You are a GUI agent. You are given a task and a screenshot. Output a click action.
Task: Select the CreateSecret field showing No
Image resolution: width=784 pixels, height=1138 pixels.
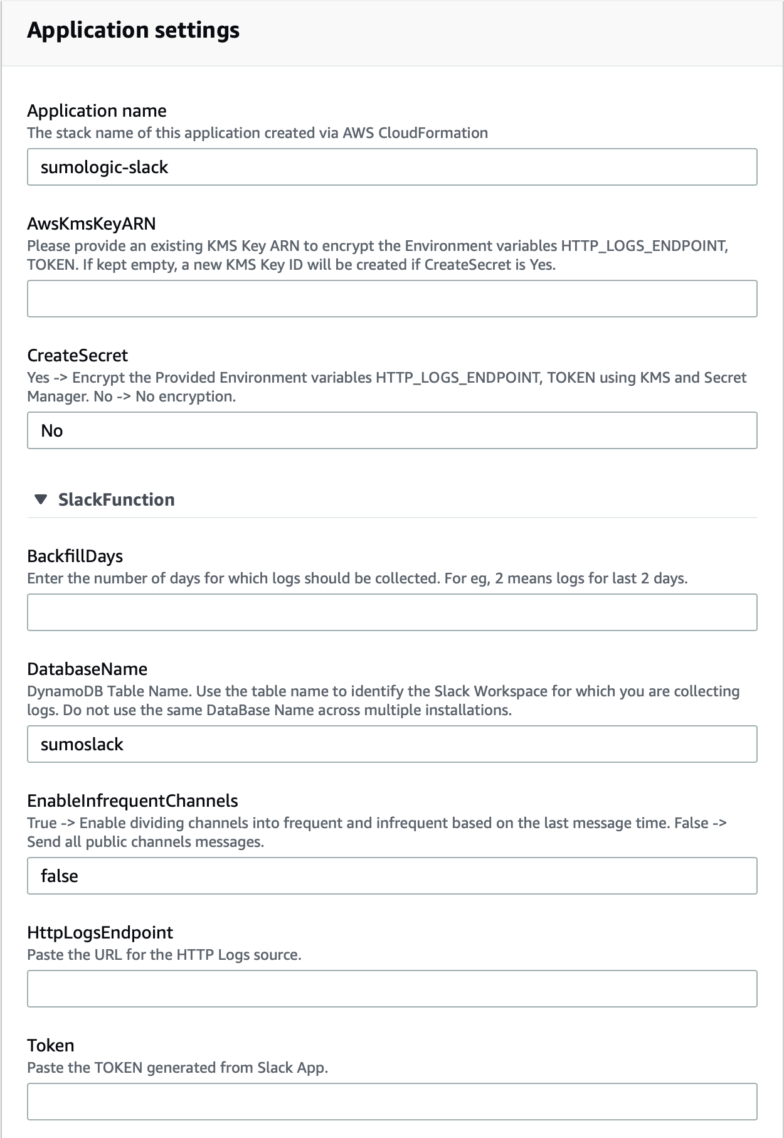[392, 430]
